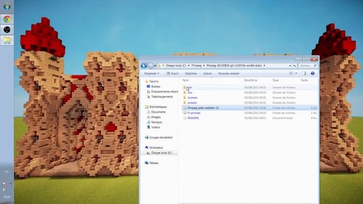Select 'Groupe résidentiel' in the navigation pane
This screenshot has width=363, height=204.
[161, 137]
